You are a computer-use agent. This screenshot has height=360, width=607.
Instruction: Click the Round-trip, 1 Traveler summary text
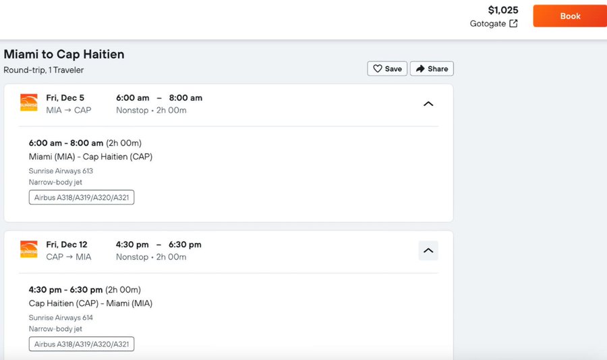click(44, 70)
